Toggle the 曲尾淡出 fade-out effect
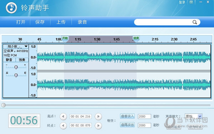Viewport: 214px width, 134px height. pos(127,125)
